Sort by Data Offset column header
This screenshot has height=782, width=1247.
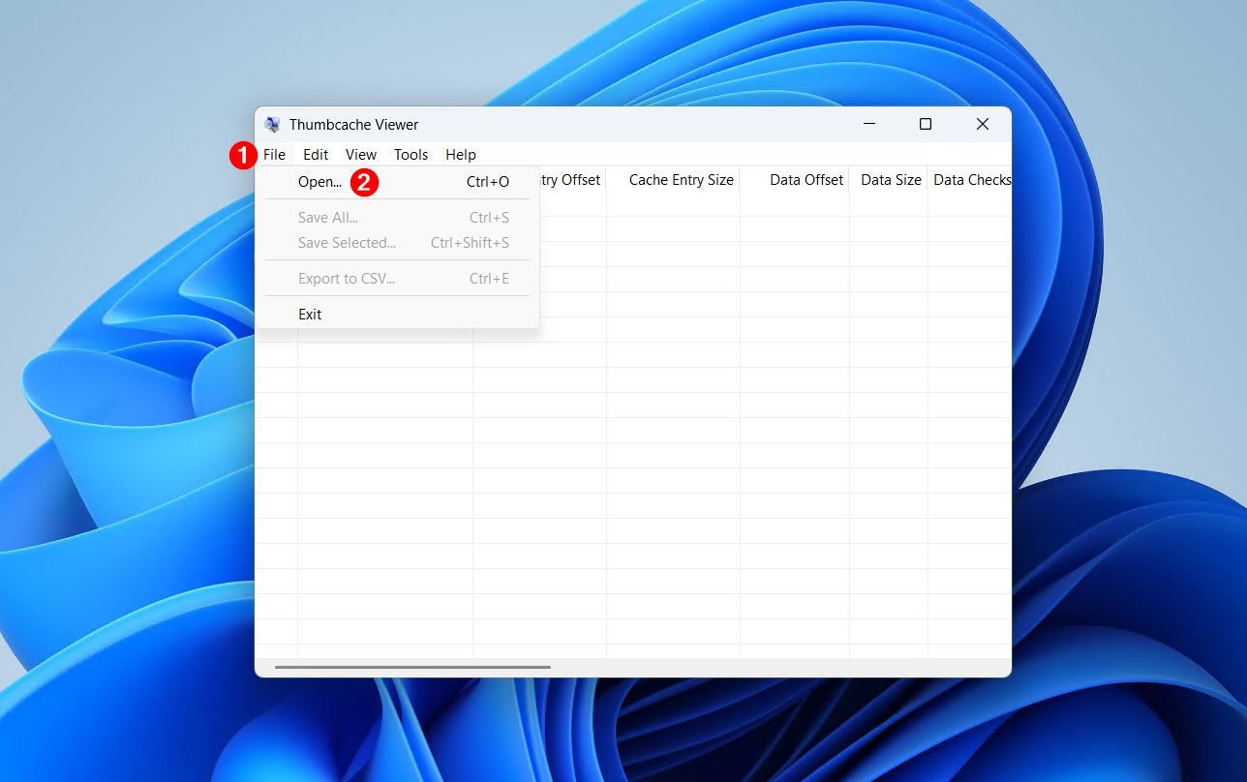tap(795, 180)
